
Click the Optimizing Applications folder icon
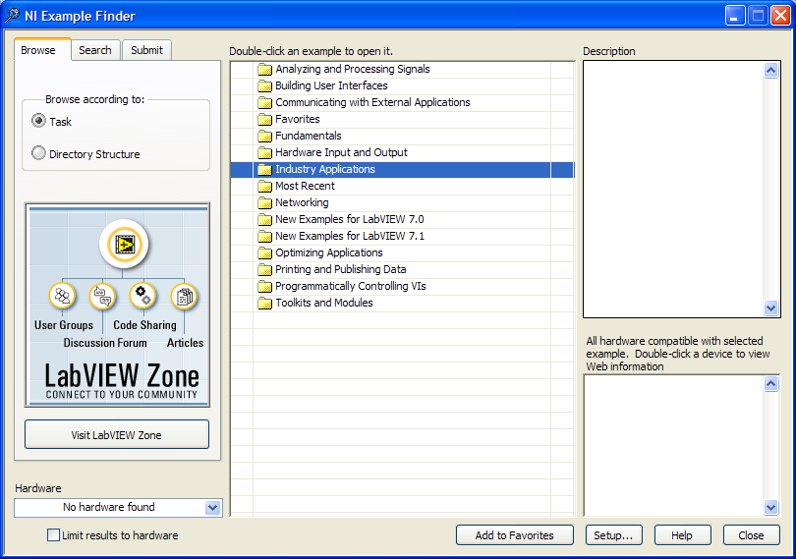(x=264, y=252)
